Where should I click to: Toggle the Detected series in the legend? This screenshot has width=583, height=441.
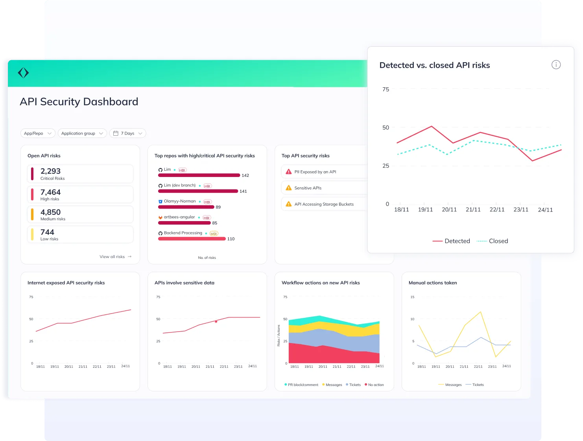point(451,241)
